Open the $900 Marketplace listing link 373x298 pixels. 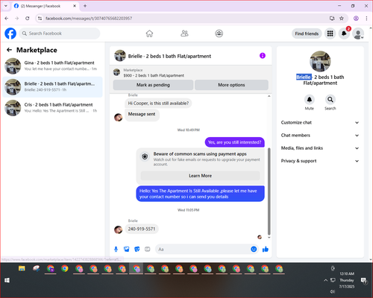pos(154,75)
